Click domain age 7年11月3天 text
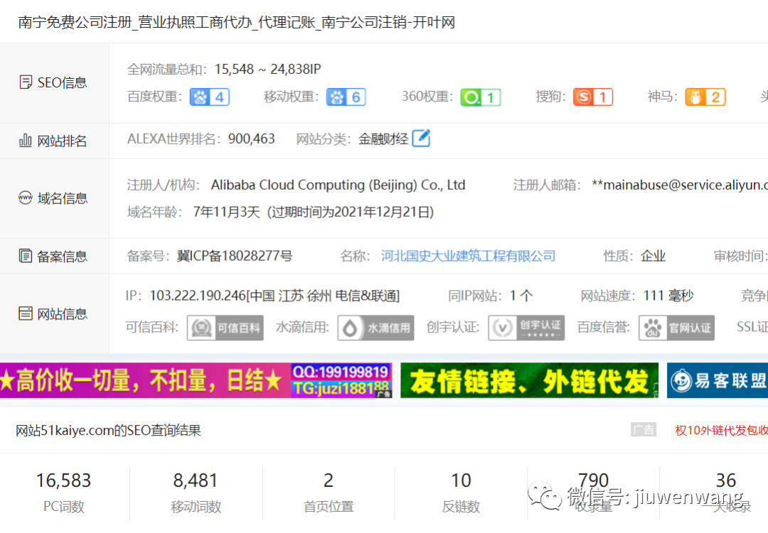This screenshot has width=768, height=533. 227,212
